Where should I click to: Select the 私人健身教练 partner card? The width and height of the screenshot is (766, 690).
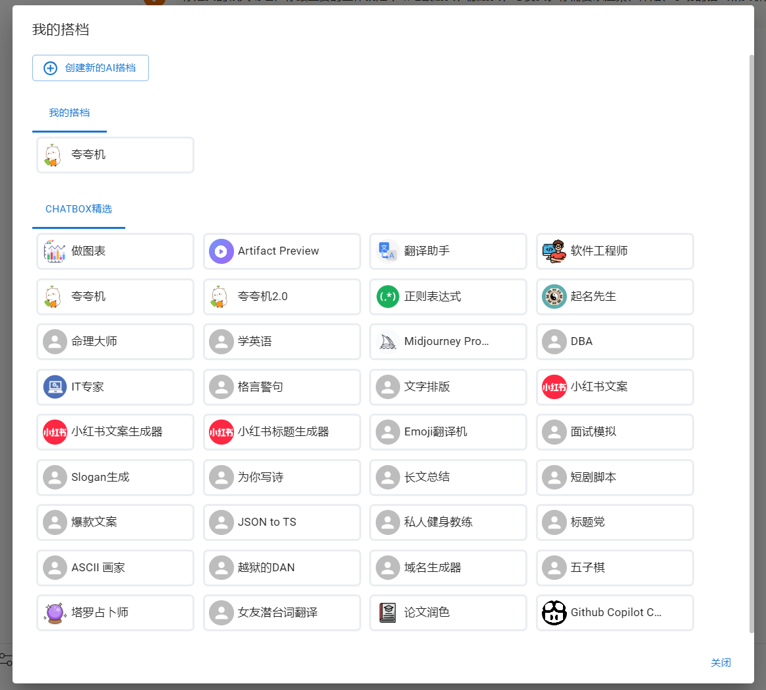click(448, 522)
